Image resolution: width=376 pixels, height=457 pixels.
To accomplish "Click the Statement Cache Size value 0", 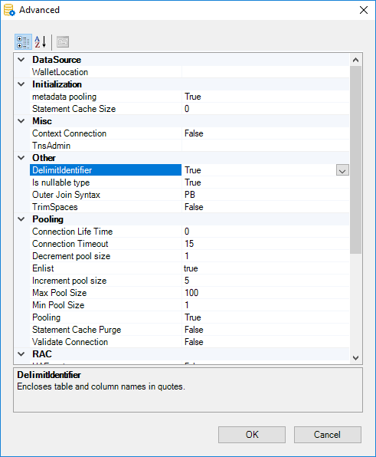I will click(266, 109).
